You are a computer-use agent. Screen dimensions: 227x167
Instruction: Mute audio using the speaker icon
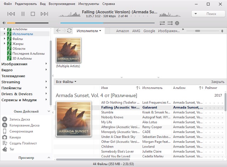(x=4, y=23)
